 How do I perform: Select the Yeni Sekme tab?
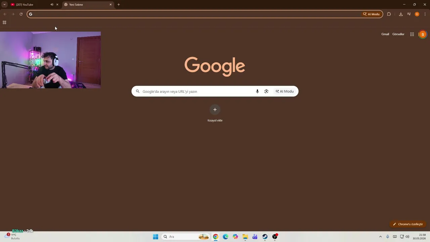88,5
